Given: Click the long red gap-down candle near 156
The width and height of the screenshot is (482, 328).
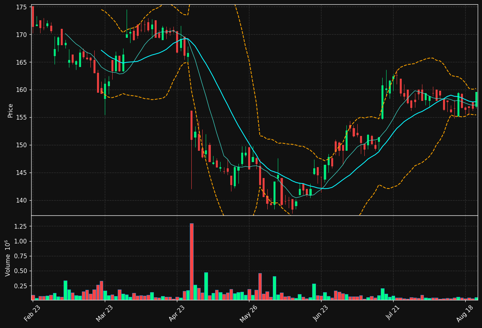Looking at the screenshot, I should [x=191, y=125].
